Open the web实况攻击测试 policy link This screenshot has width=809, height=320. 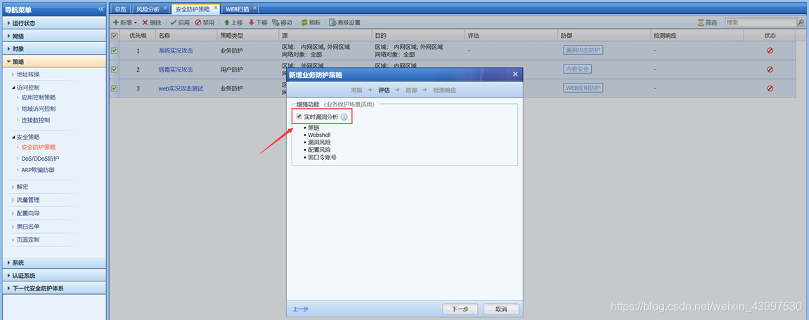point(181,88)
